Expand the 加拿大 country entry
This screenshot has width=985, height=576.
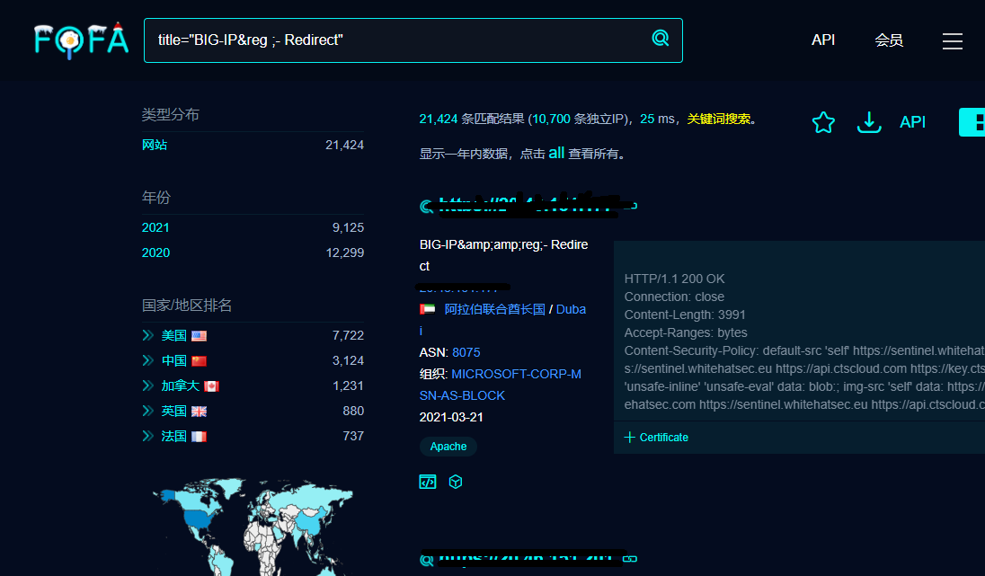(x=147, y=385)
